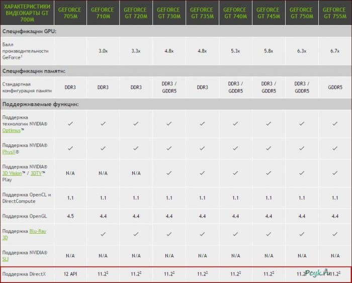Select the GEFORCE 705M column header
The image size is (352, 283).
[x=70, y=13]
